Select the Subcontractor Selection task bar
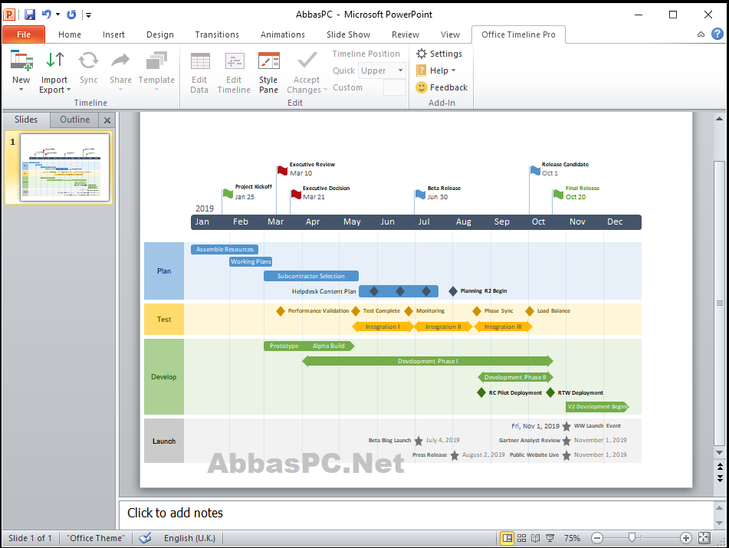This screenshot has width=729, height=548. 311,276
